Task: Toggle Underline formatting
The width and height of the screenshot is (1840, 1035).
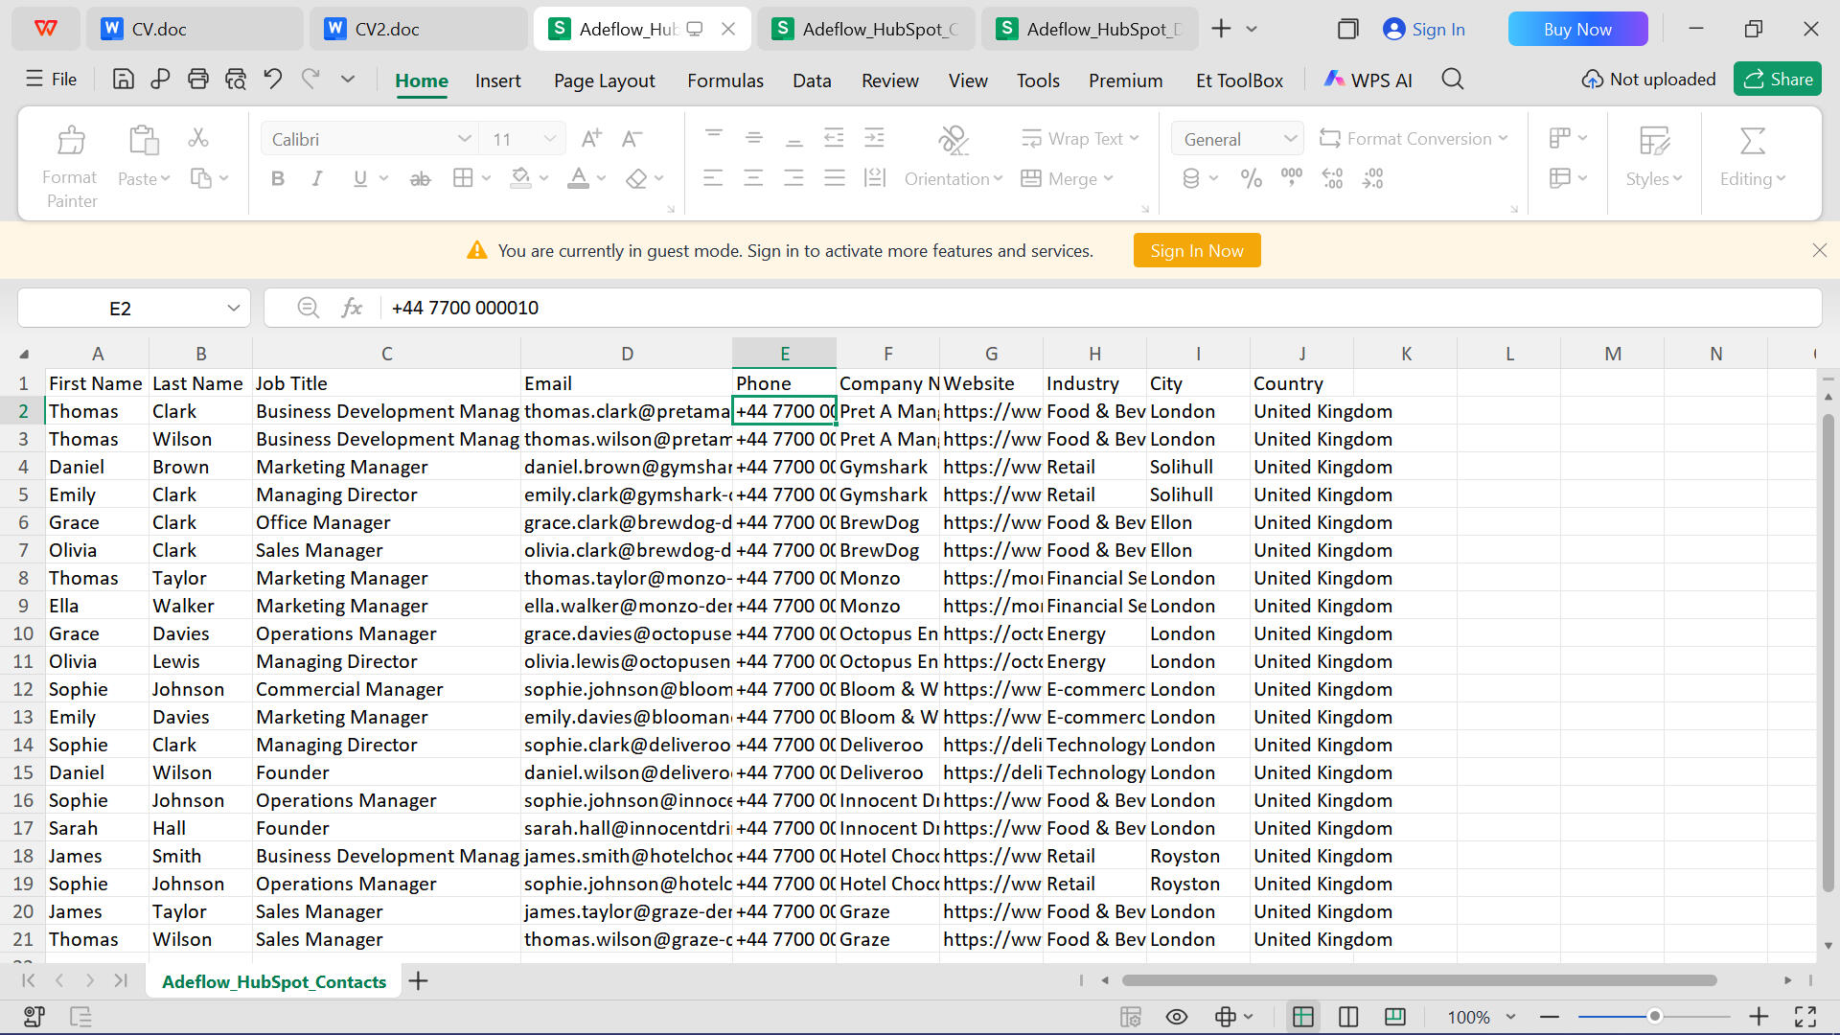Action: 360,179
